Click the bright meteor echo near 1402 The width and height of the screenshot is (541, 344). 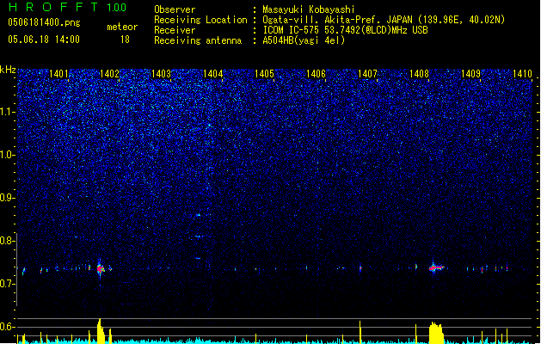pos(101,268)
